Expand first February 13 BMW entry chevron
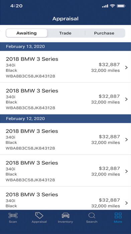Image resolution: width=131 pixels, height=234 pixels. [x=126, y=68]
